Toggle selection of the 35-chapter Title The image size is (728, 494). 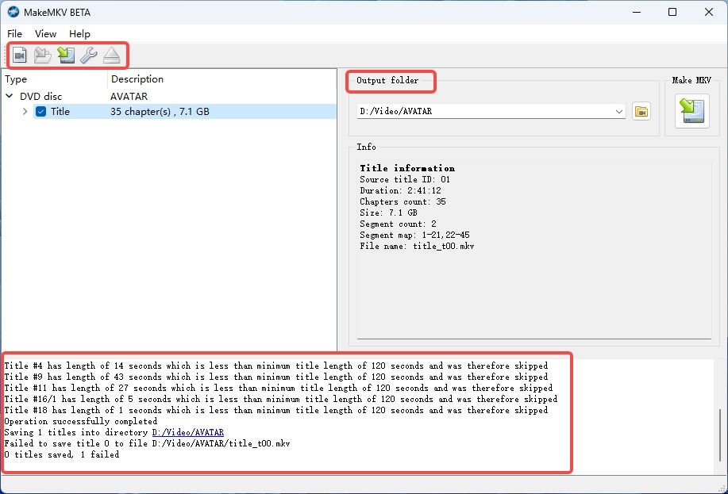(40, 112)
